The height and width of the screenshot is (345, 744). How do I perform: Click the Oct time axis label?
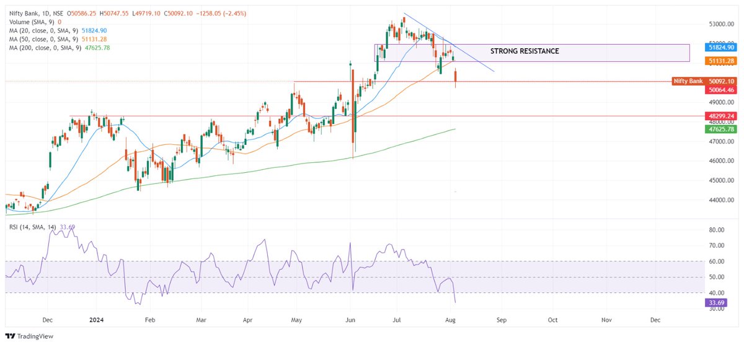(x=552, y=321)
